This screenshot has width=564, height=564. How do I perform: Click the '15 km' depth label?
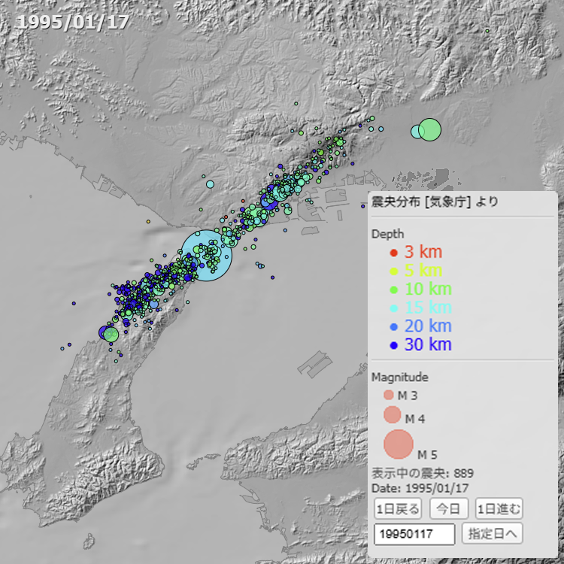428,308
